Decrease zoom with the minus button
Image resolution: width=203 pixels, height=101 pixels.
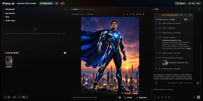coord(20,97)
